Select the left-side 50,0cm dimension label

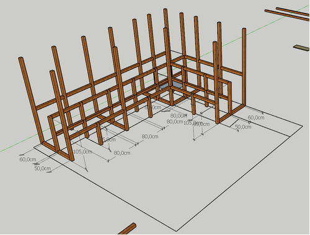click(x=42, y=168)
